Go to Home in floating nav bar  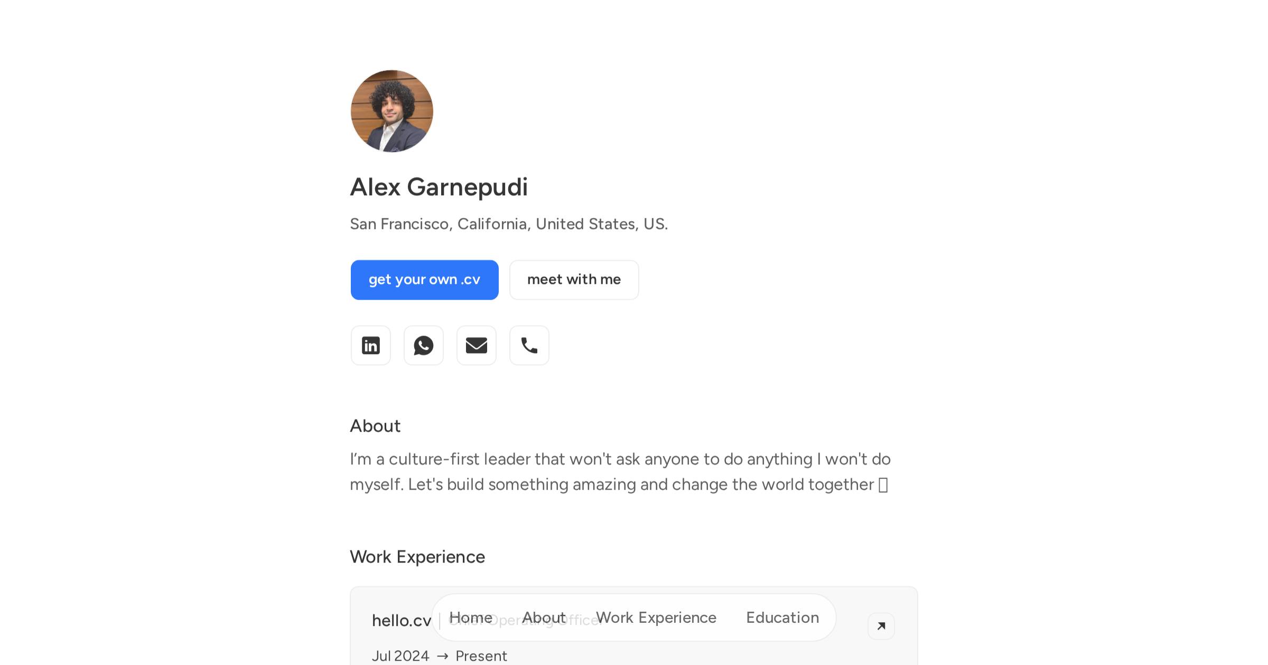pos(471,617)
